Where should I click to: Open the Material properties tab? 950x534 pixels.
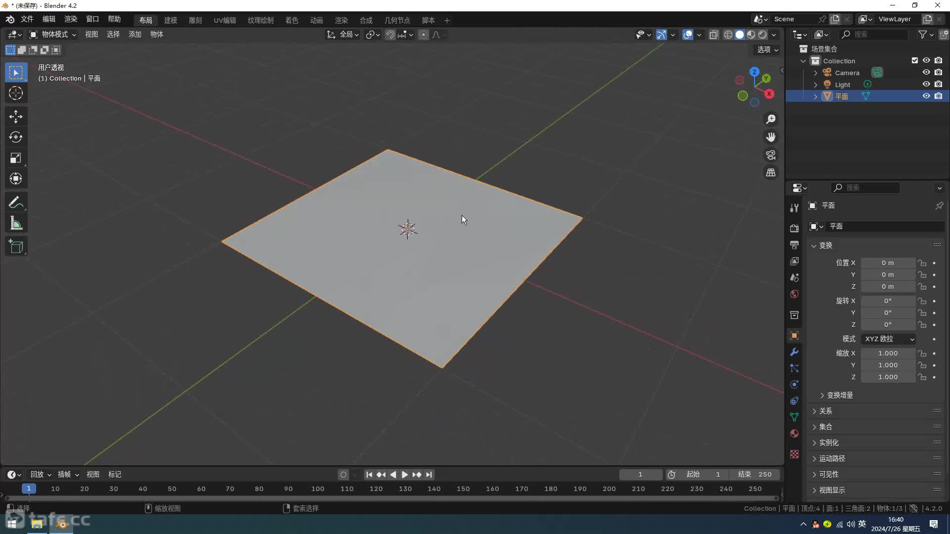pos(794,433)
